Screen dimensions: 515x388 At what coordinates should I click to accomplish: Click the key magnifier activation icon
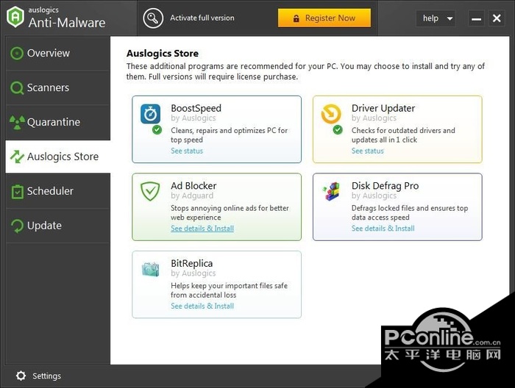(153, 18)
